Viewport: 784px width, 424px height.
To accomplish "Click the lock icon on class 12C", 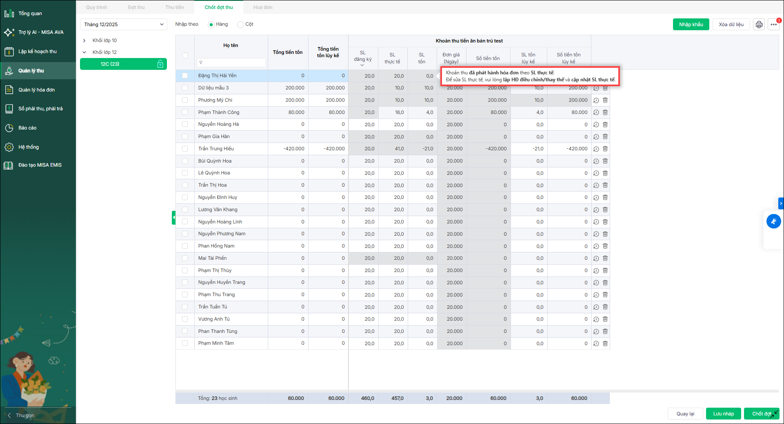I will (x=160, y=64).
